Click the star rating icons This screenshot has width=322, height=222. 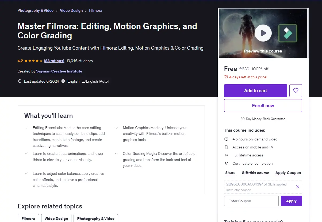coord(33,61)
